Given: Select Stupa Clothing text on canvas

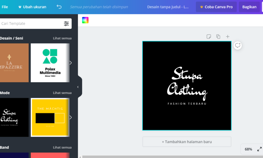Looking at the screenshot, I should [187, 83].
